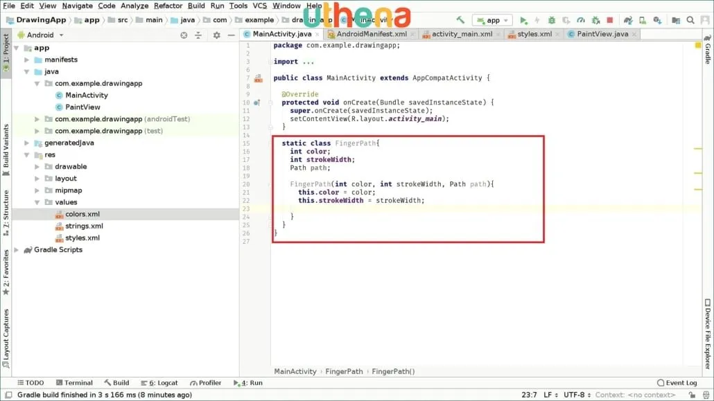
Task: Open the AVD Manager device icon
Action: [x=643, y=20]
